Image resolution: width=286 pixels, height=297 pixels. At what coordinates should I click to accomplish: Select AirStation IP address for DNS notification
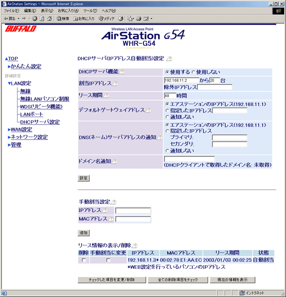point(167,125)
